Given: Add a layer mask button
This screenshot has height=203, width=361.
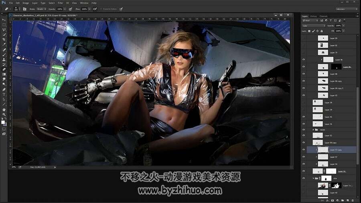Looking at the screenshot, I should click(x=332, y=201).
